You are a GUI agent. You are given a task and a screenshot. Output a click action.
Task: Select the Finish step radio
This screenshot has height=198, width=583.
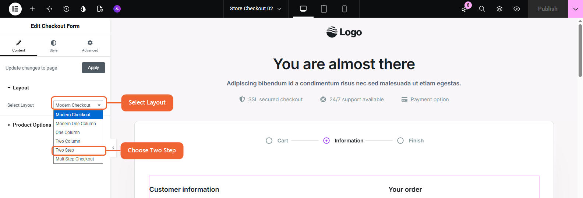click(400, 141)
